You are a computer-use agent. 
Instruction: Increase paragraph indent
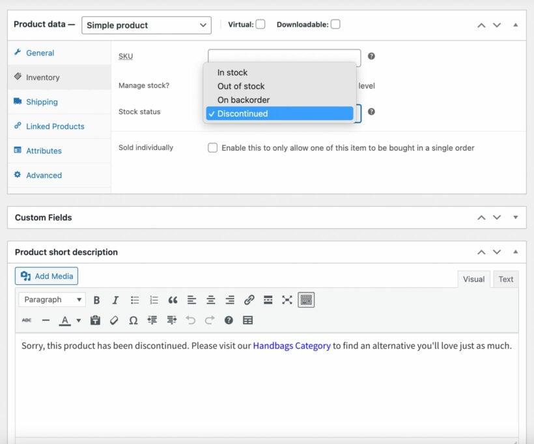(172, 320)
